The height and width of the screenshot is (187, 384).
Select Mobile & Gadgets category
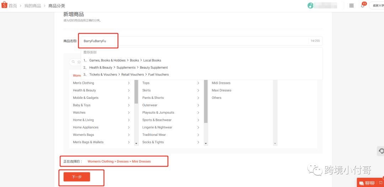pos(86,98)
